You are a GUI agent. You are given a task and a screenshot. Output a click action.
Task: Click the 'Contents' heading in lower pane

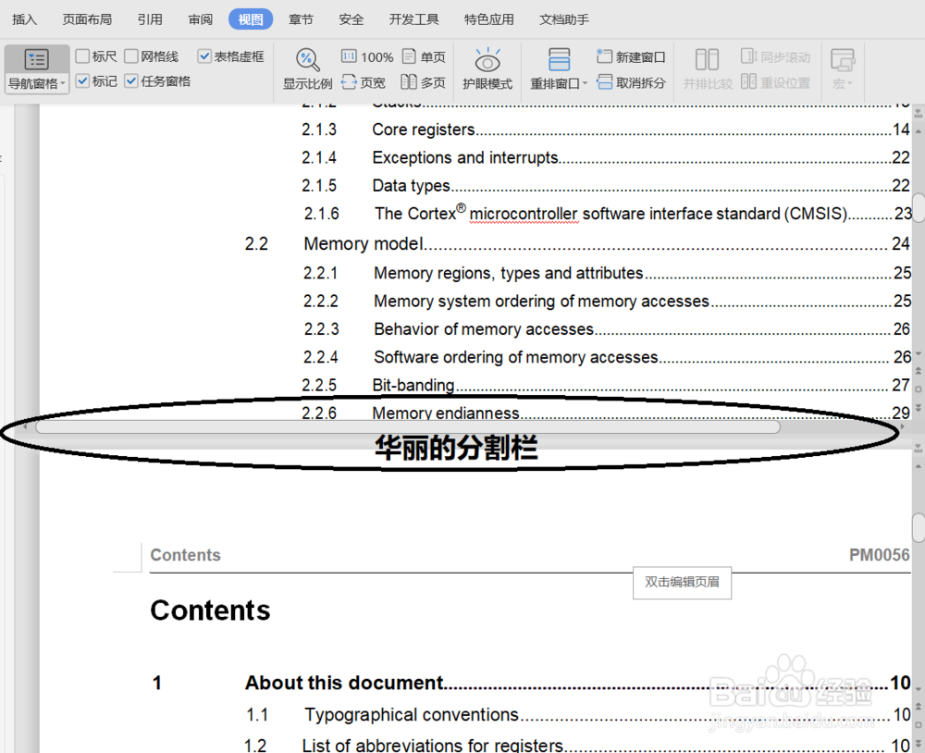point(210,611)
